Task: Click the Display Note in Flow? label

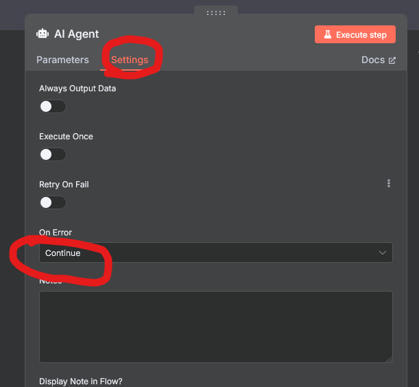Action: 81,381
